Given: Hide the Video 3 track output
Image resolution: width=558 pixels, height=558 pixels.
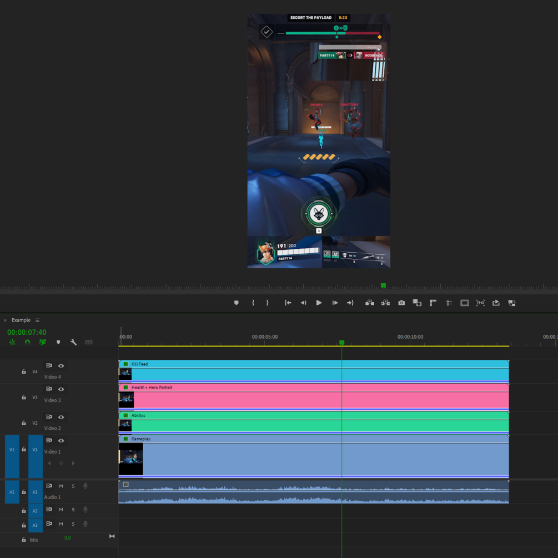Looking at the screenshot, I should [61, 389].
